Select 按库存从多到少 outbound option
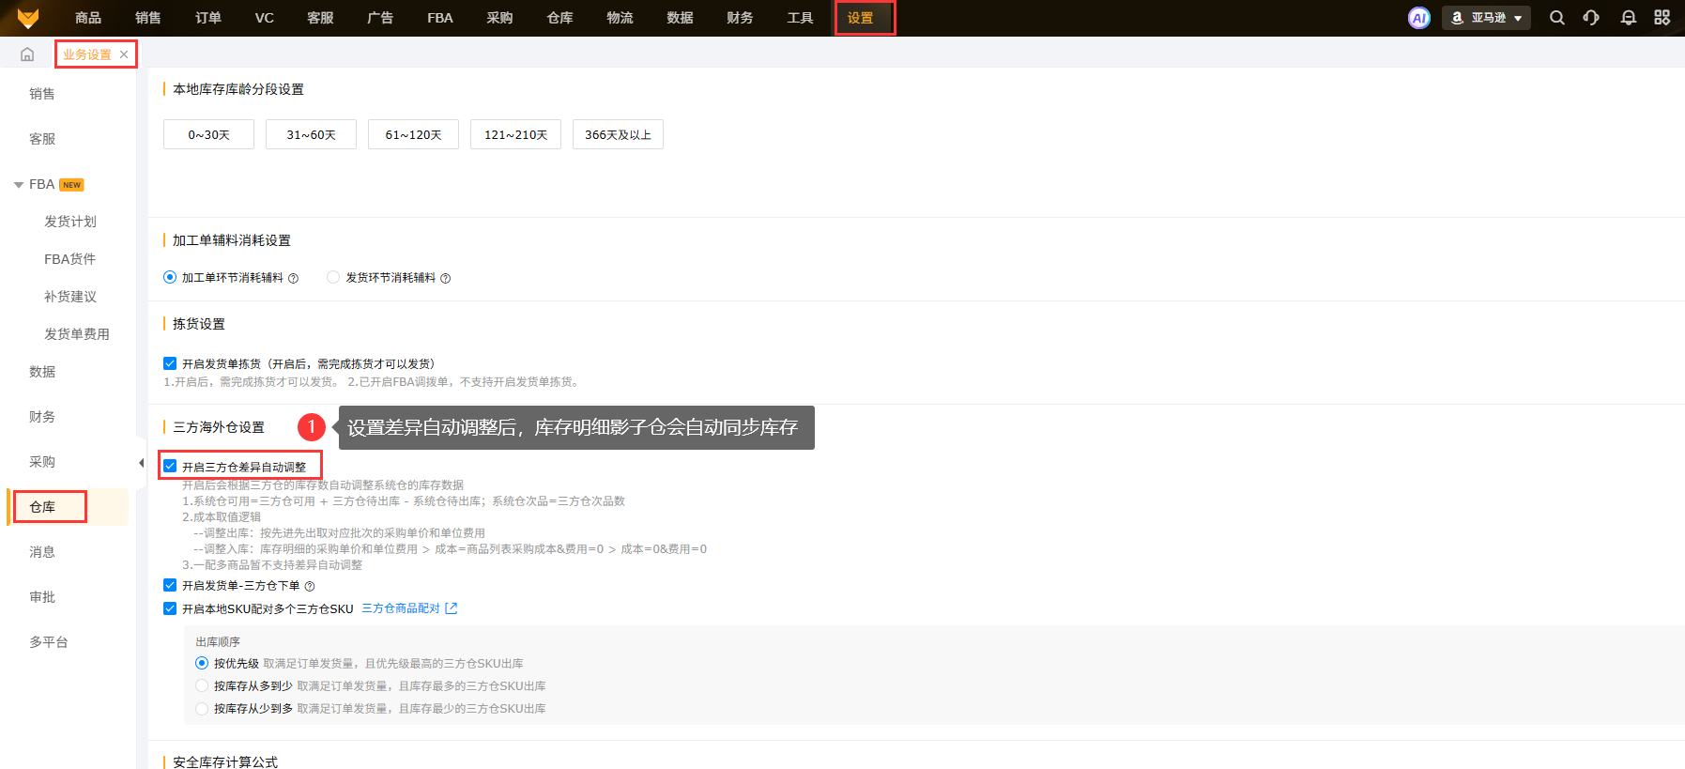Viewport: 1685px width, 769px height. pyautogui.click(x=202, y=685)
